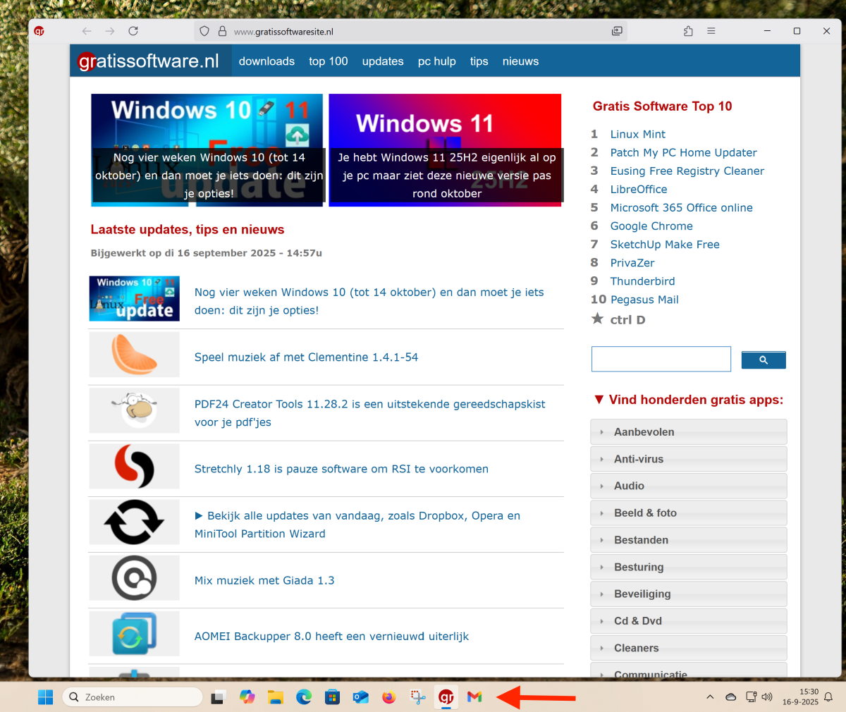846x712 pixels.
Task: Click the site search text field
Action: tap(661, 359)
